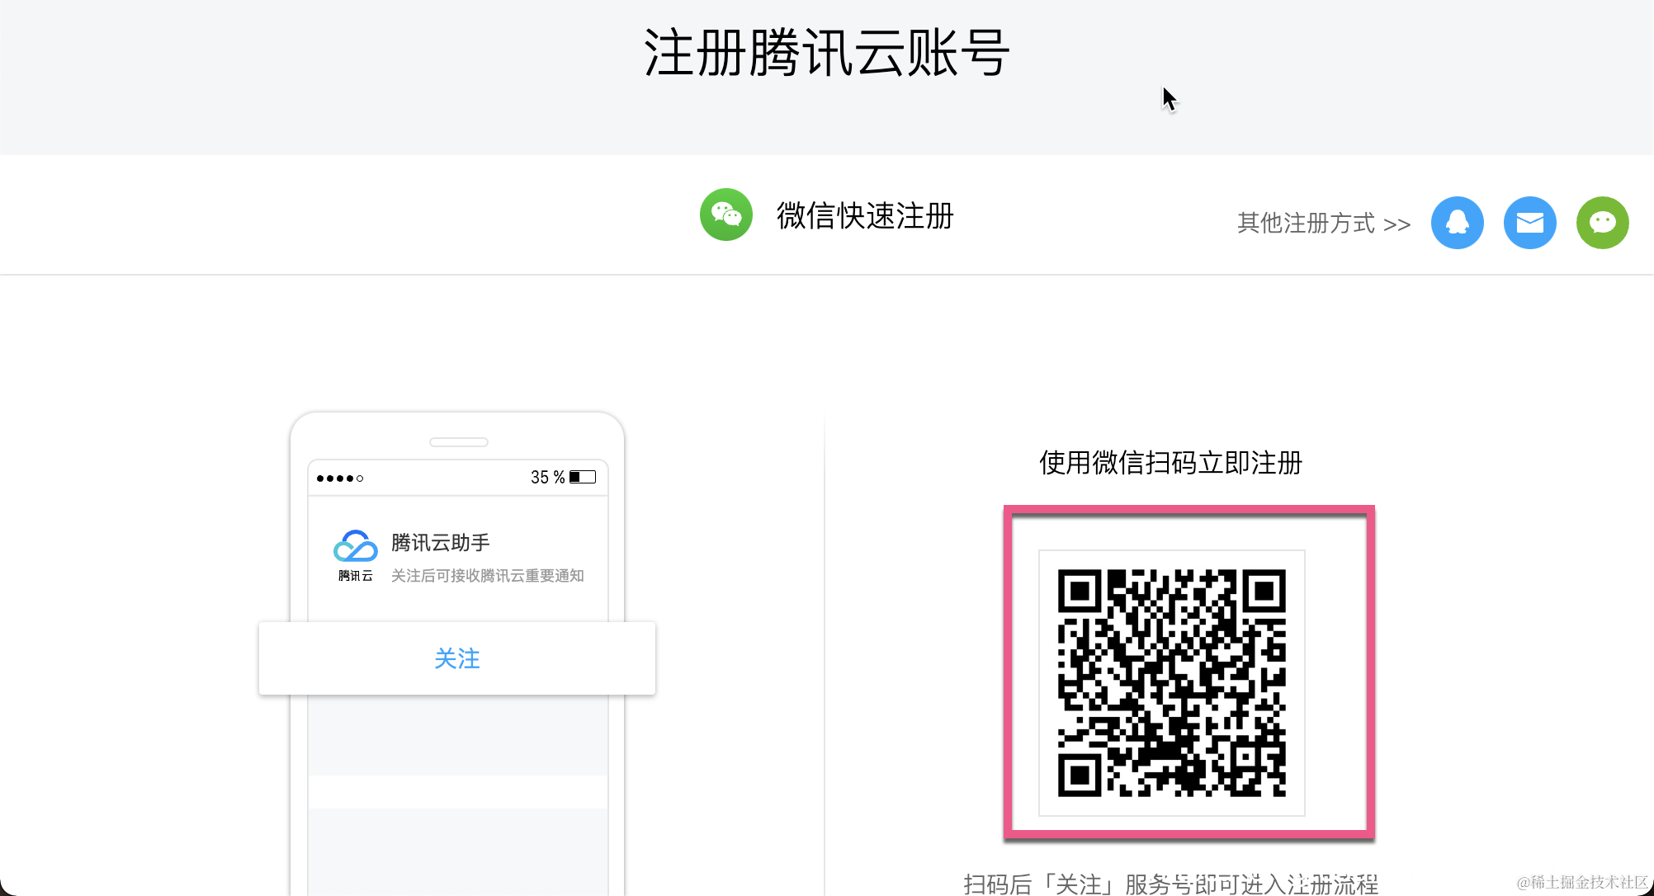Click the 关注后可接收腾讯云重要通知 description
Screen dimensions: 1654x896
(x=487, y=575)
